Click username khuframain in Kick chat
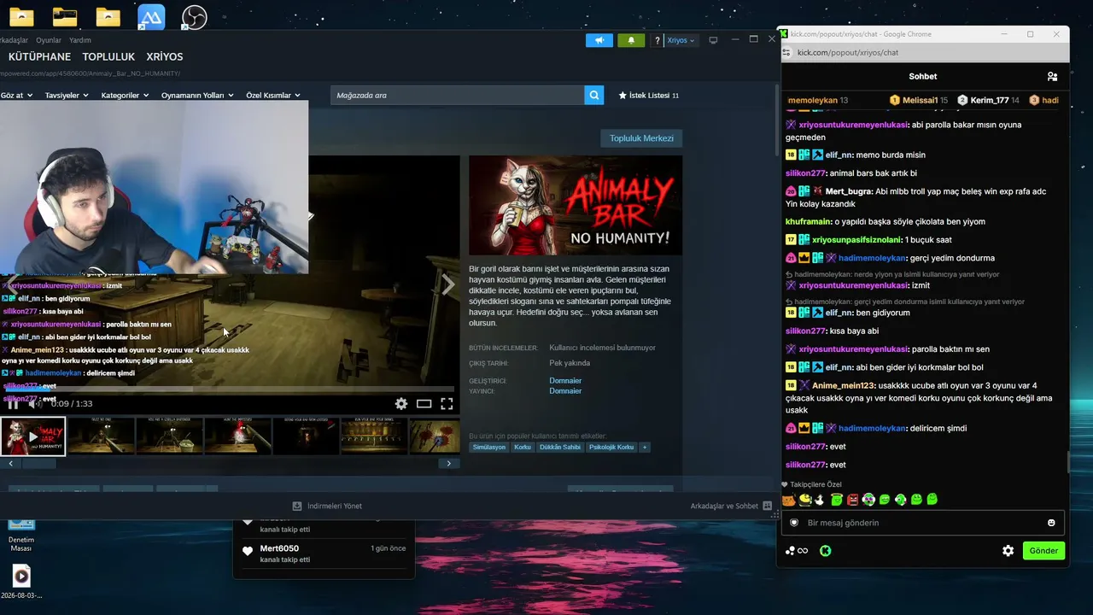Viewport: 1093px width, 615px height. click(809, 222)
